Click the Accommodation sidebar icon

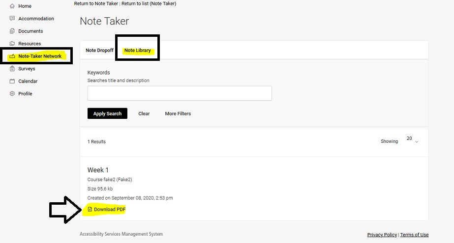[x=12, y=19]
